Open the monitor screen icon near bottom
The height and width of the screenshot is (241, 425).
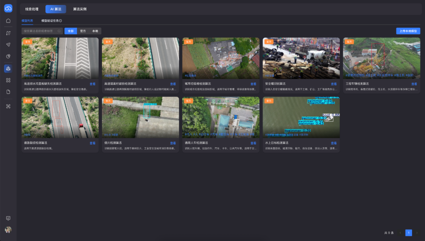click(8, 218)
